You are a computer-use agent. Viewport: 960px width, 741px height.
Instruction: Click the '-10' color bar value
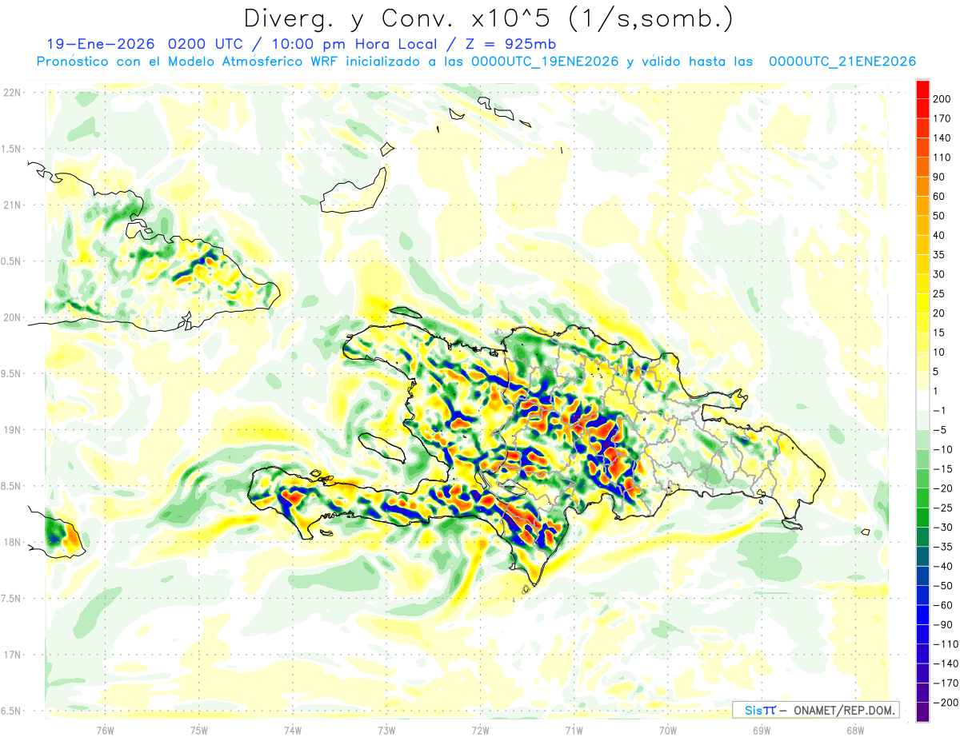point(943,450)
